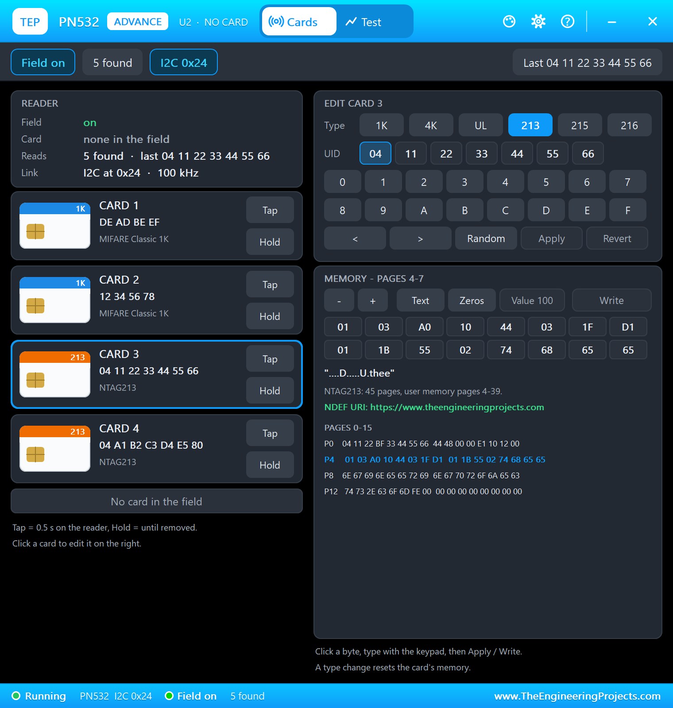The image size is (673, 708).
Task: Select UID byte 04
Action: pyautogui.click(x=375, y=153)
